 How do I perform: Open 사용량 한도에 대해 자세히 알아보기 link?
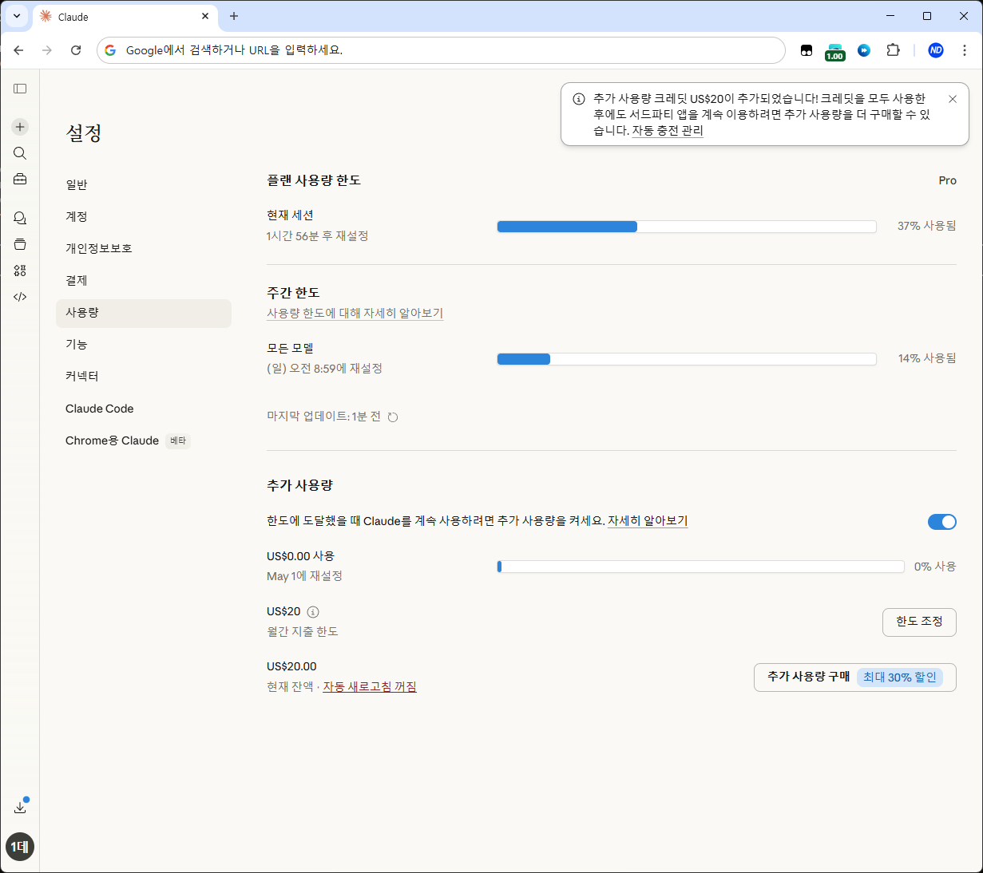coord(355,314)
